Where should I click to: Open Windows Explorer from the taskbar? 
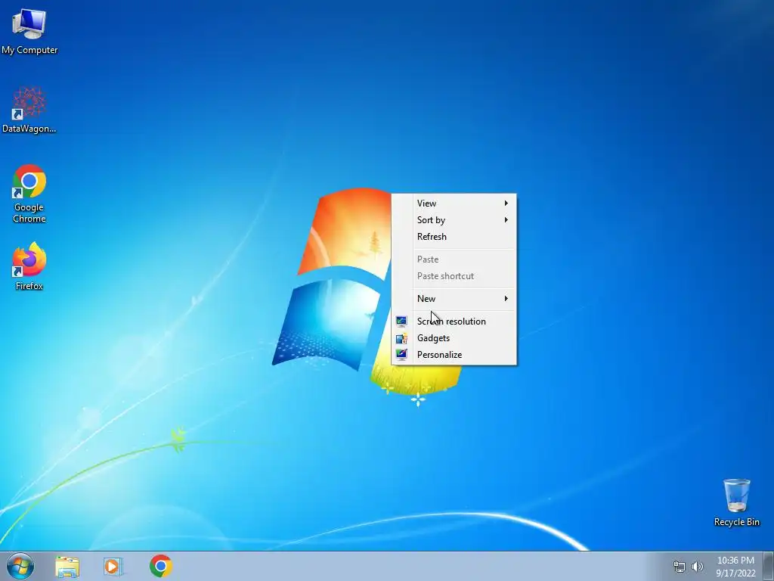click(67, 566)
